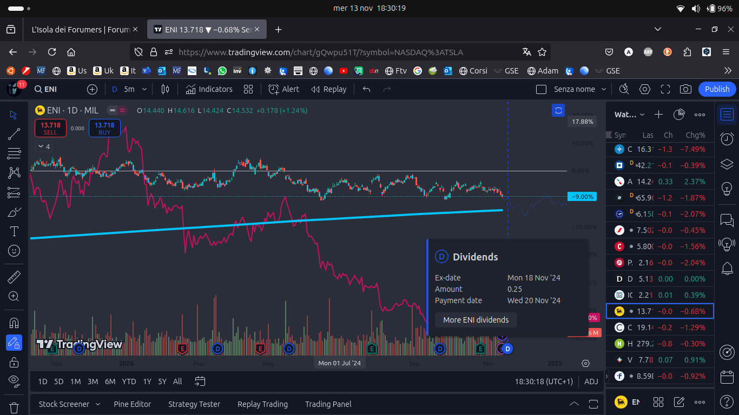The width and height of the screenshot is (739, 415).
Task: Select the 5Y time range
Action: [162, 381]
